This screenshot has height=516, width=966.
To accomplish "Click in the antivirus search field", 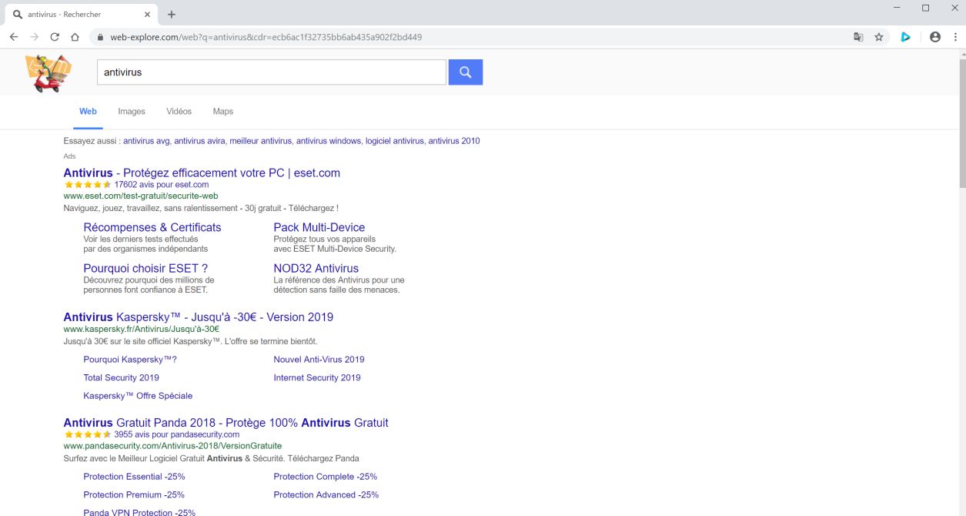I will click(x=272, y=72).
